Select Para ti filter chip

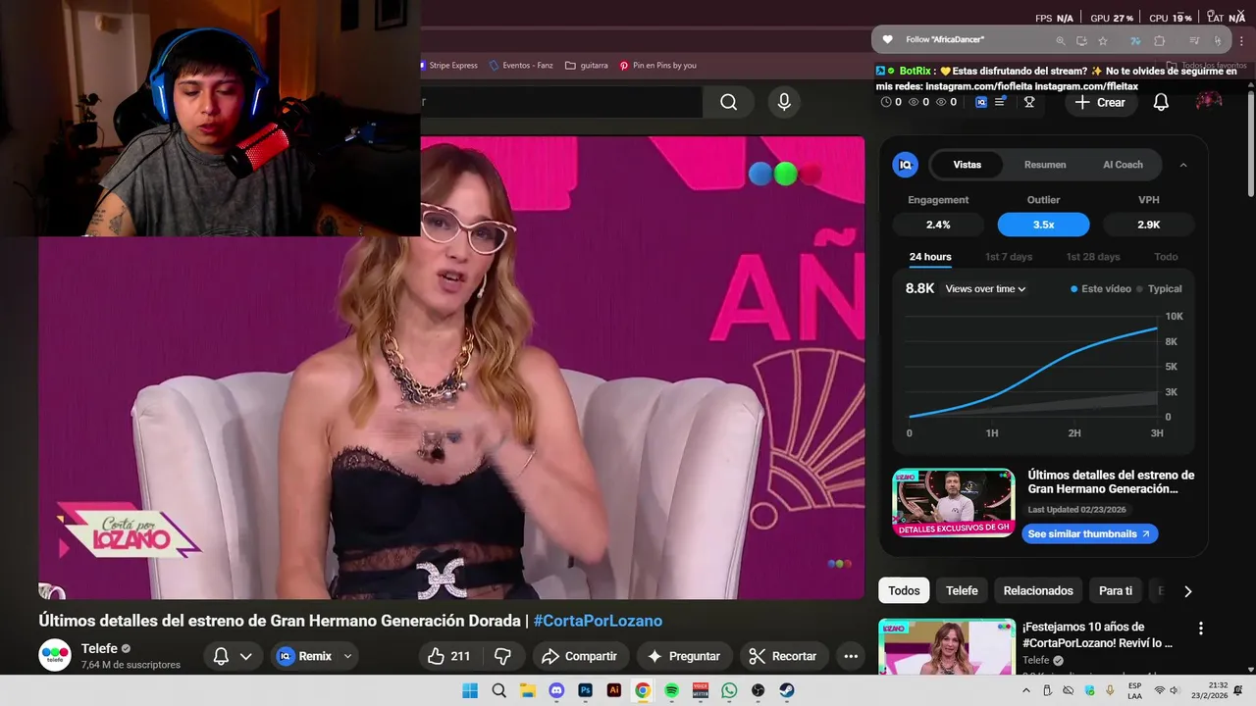tap(1116, 591)
